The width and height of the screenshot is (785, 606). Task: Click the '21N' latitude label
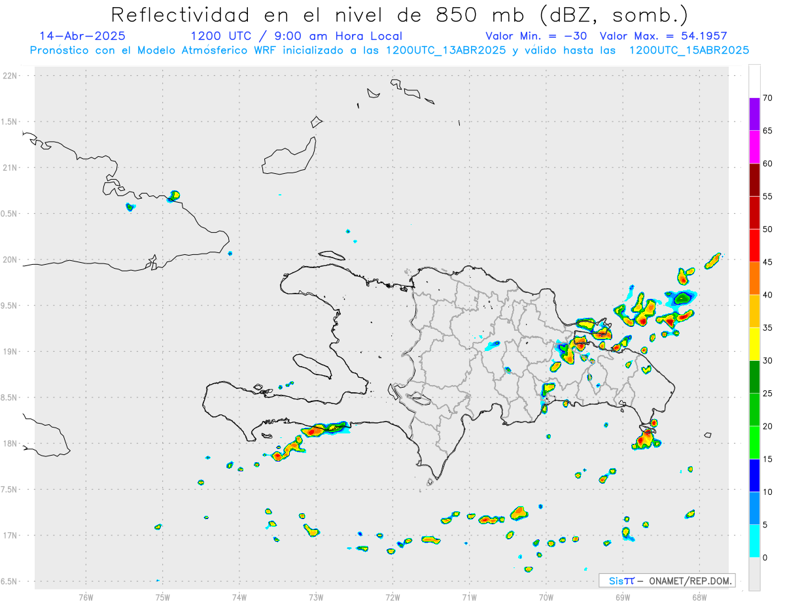point(11,167)
